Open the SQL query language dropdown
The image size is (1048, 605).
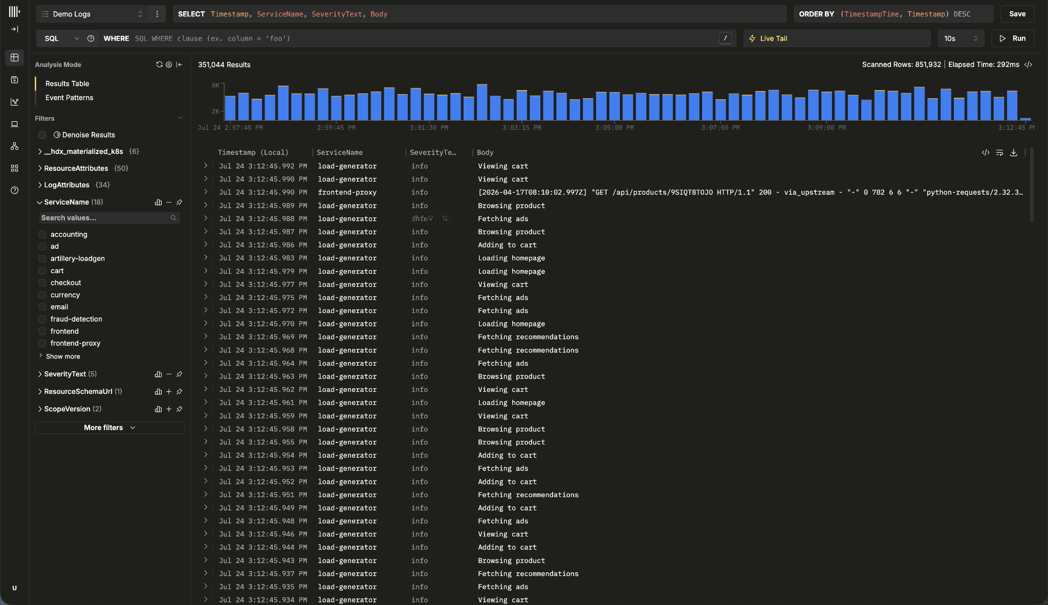[60, 38]
